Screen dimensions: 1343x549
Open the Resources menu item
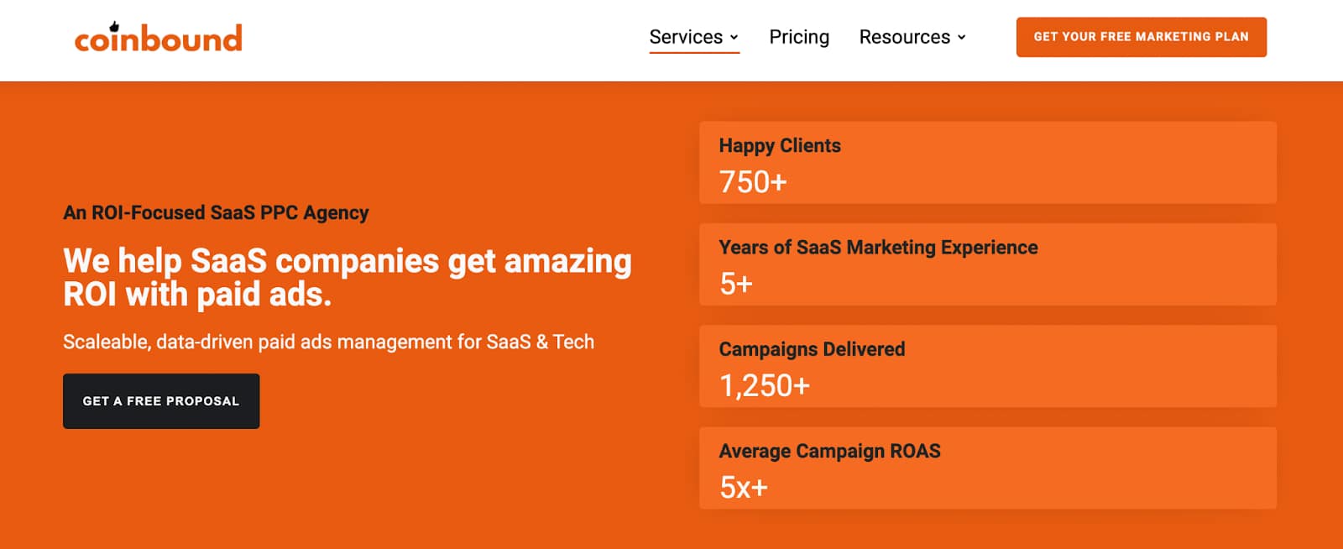click(904, 37)
